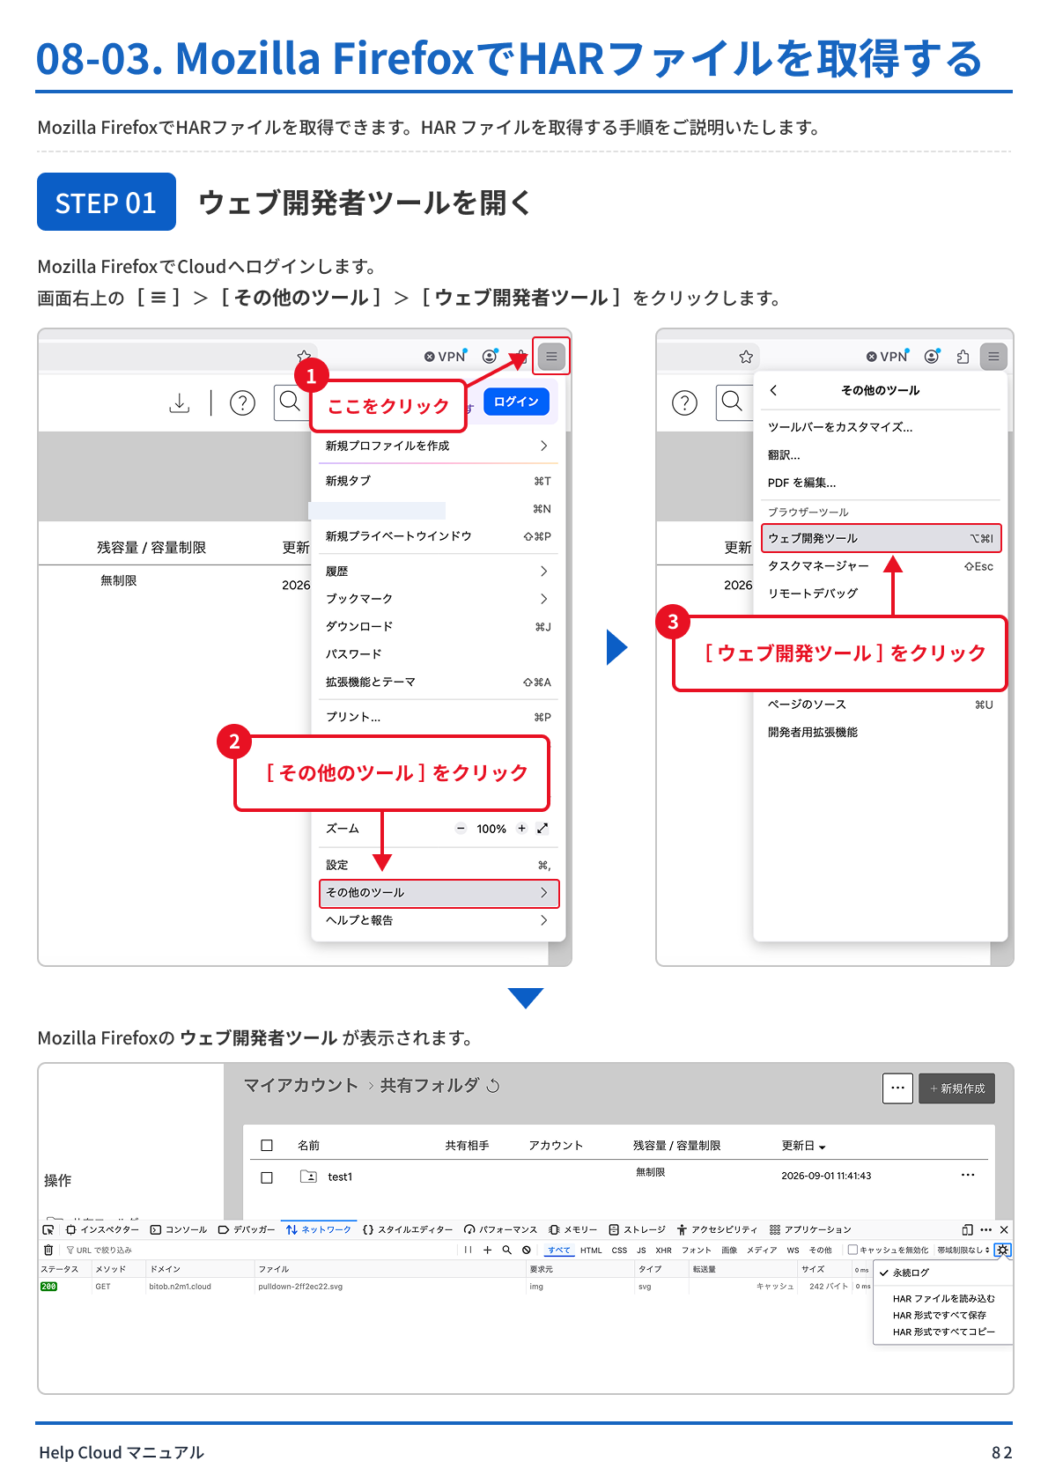Toggle the CSS network filter
The height and width of the screenshot is (1483, 1048).
coord(619,1250)
